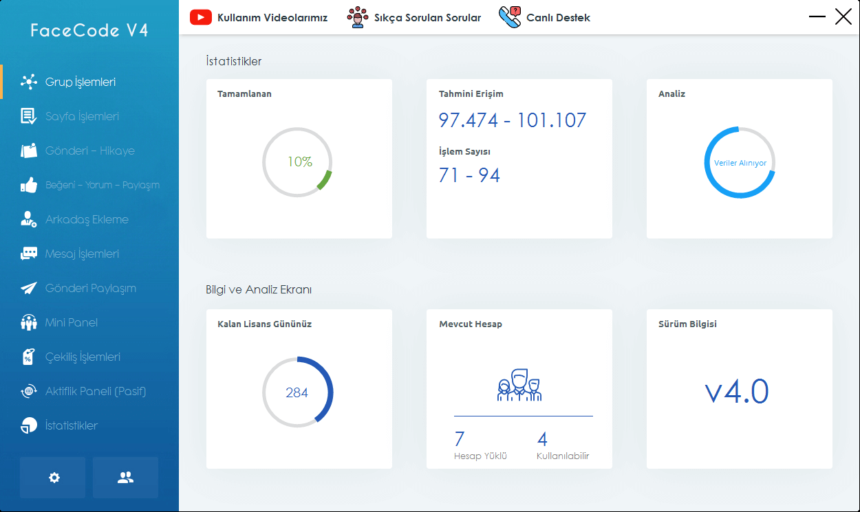860x512 pixels.
Task: Click the YouTube icon in top bar
Action: [201, 17]
